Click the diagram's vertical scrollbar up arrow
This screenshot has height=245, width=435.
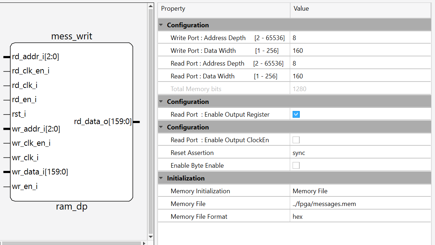coord(151,6)
